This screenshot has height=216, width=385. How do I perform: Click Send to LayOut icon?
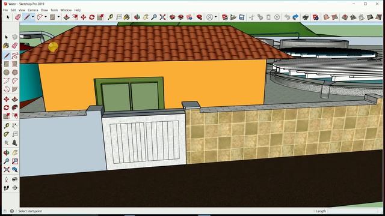click(189, 17)
